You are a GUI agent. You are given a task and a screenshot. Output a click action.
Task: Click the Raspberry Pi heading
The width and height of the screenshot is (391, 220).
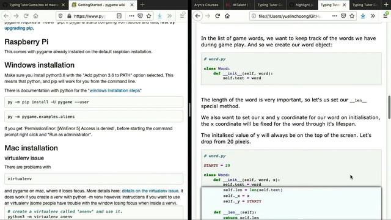[26, 42]
